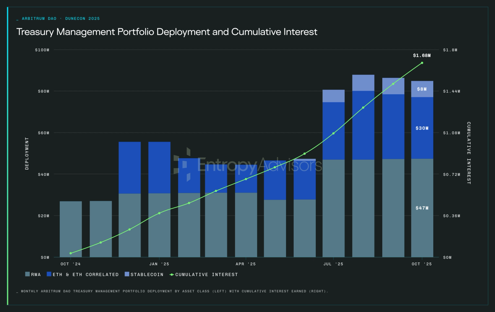
Task: Click the Cumulative Interest legend line marker
Action: (172, 275)
